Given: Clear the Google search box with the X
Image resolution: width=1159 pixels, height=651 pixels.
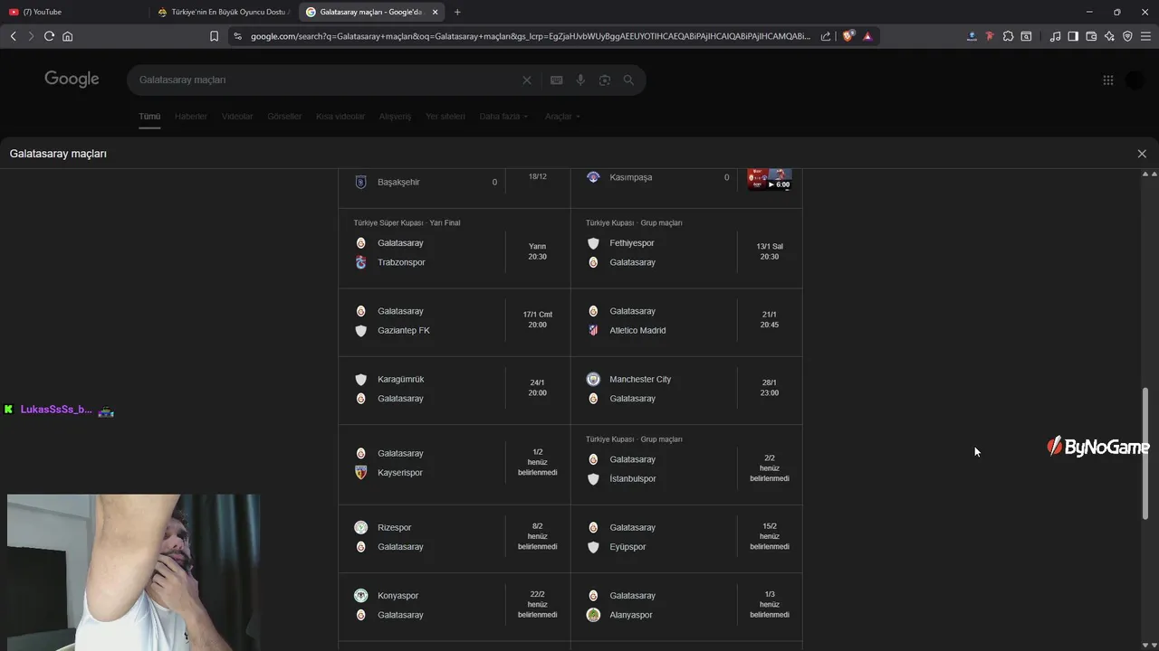Looking at the screenshot, I should coord(527,80).
